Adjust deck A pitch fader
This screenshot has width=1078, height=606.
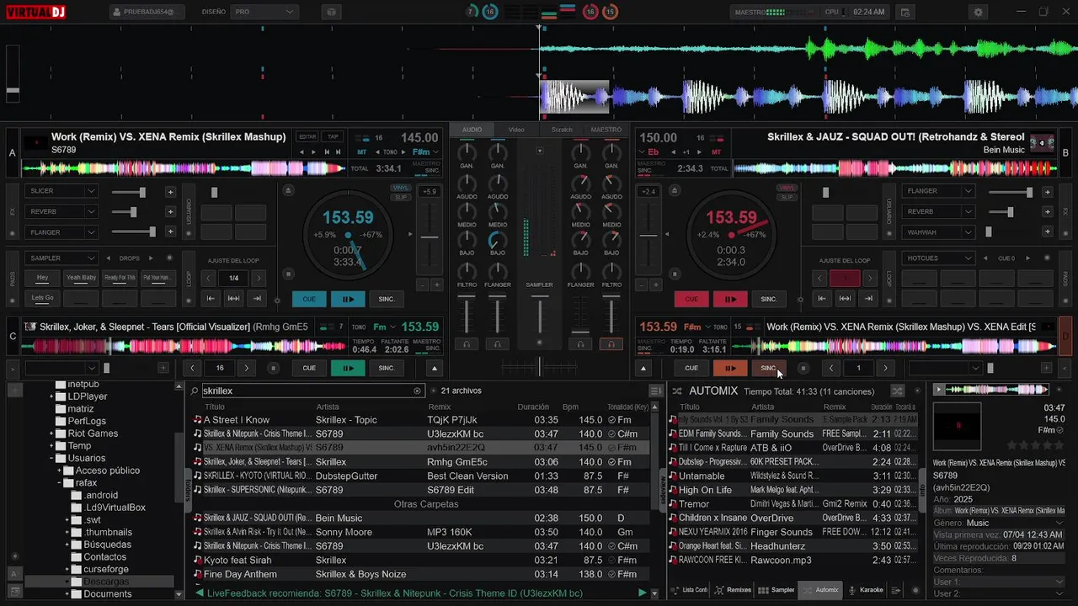430,238
